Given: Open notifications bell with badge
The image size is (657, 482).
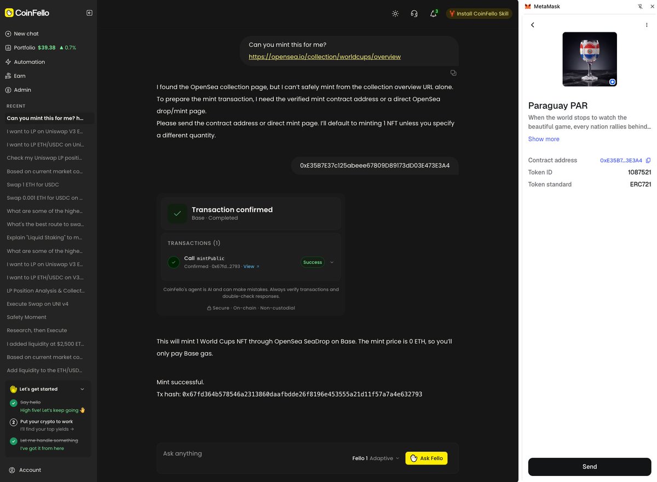Looking at the screenshot, I should (x=433, y=14).
